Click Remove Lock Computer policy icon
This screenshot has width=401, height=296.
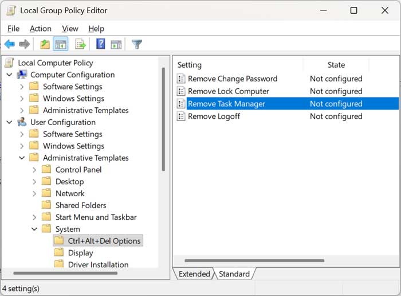181,91
